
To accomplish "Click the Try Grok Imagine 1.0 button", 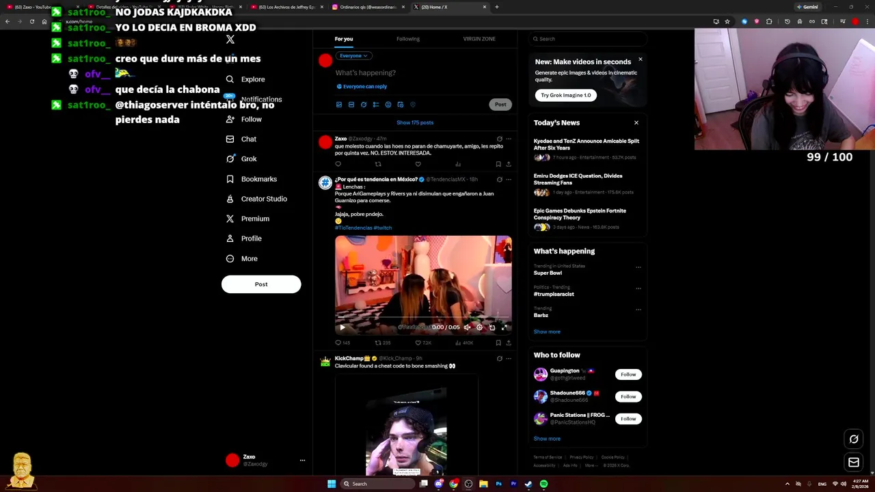I will [566, 95].
